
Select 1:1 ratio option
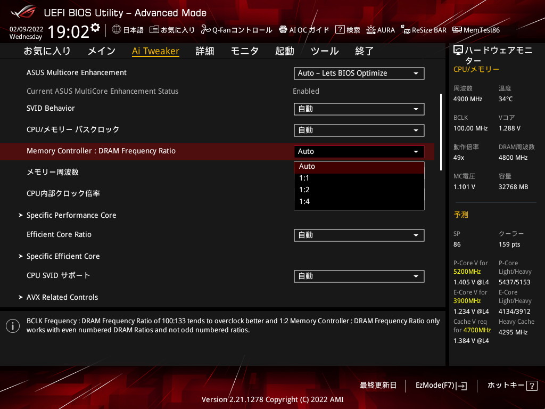pos(359,178)
